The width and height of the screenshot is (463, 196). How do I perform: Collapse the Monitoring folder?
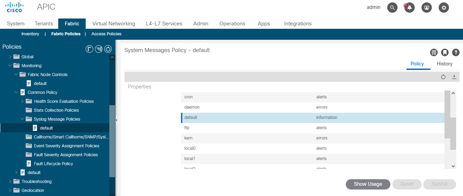tap(10, 66)
